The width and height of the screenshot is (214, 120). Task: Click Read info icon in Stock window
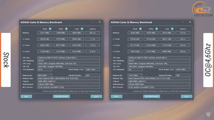(50, 29)
